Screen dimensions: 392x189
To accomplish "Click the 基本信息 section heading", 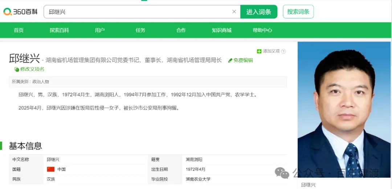I will click(25, 146).
